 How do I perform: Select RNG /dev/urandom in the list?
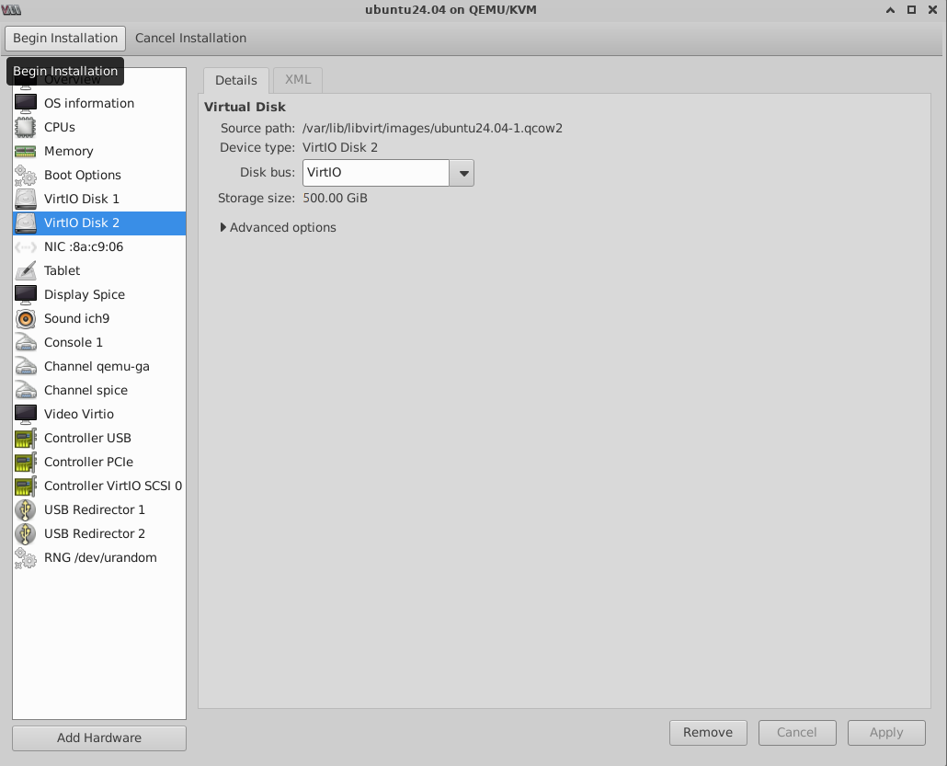click(99, 557)
